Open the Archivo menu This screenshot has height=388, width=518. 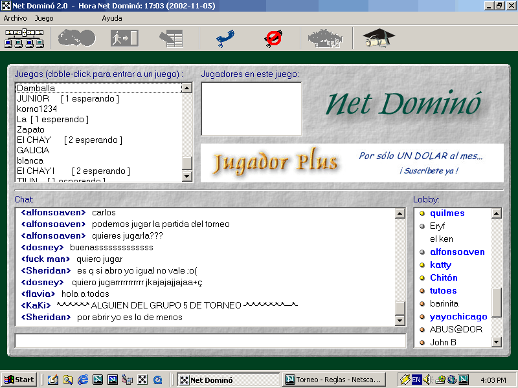click(15, 18)
